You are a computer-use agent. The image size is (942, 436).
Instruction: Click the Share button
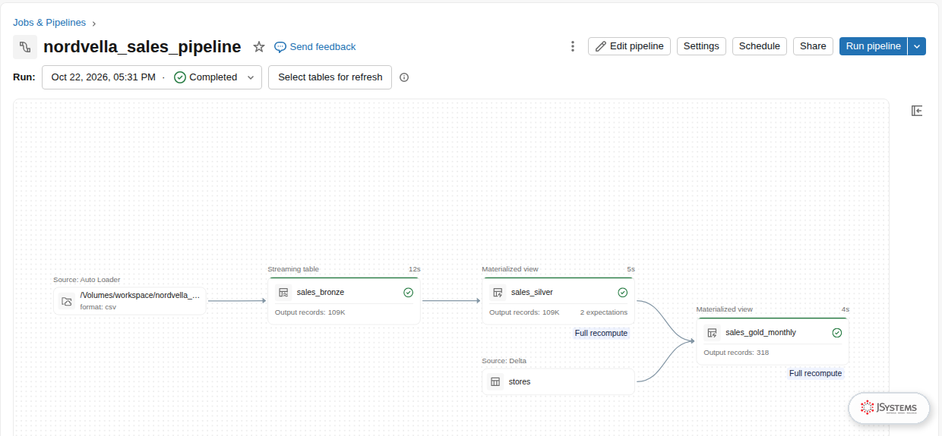[813, 46]
